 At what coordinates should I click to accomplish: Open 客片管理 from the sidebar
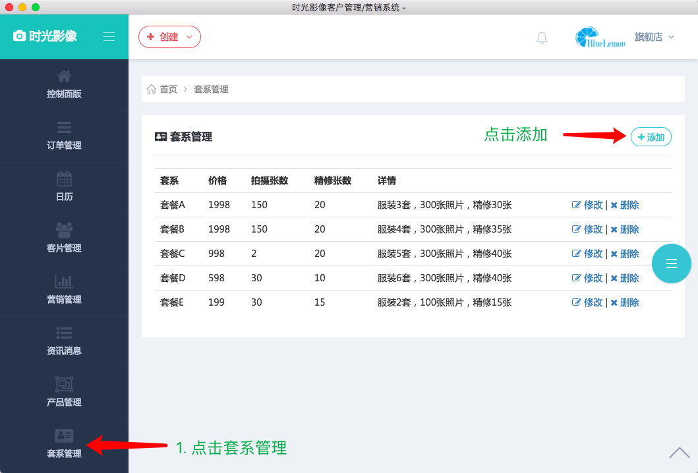point(64,239)
